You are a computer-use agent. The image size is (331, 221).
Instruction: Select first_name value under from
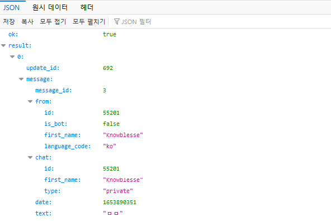click(123, 135)
